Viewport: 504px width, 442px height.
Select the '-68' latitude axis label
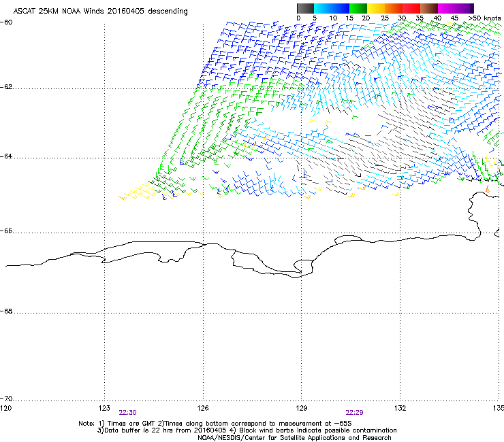6,311
